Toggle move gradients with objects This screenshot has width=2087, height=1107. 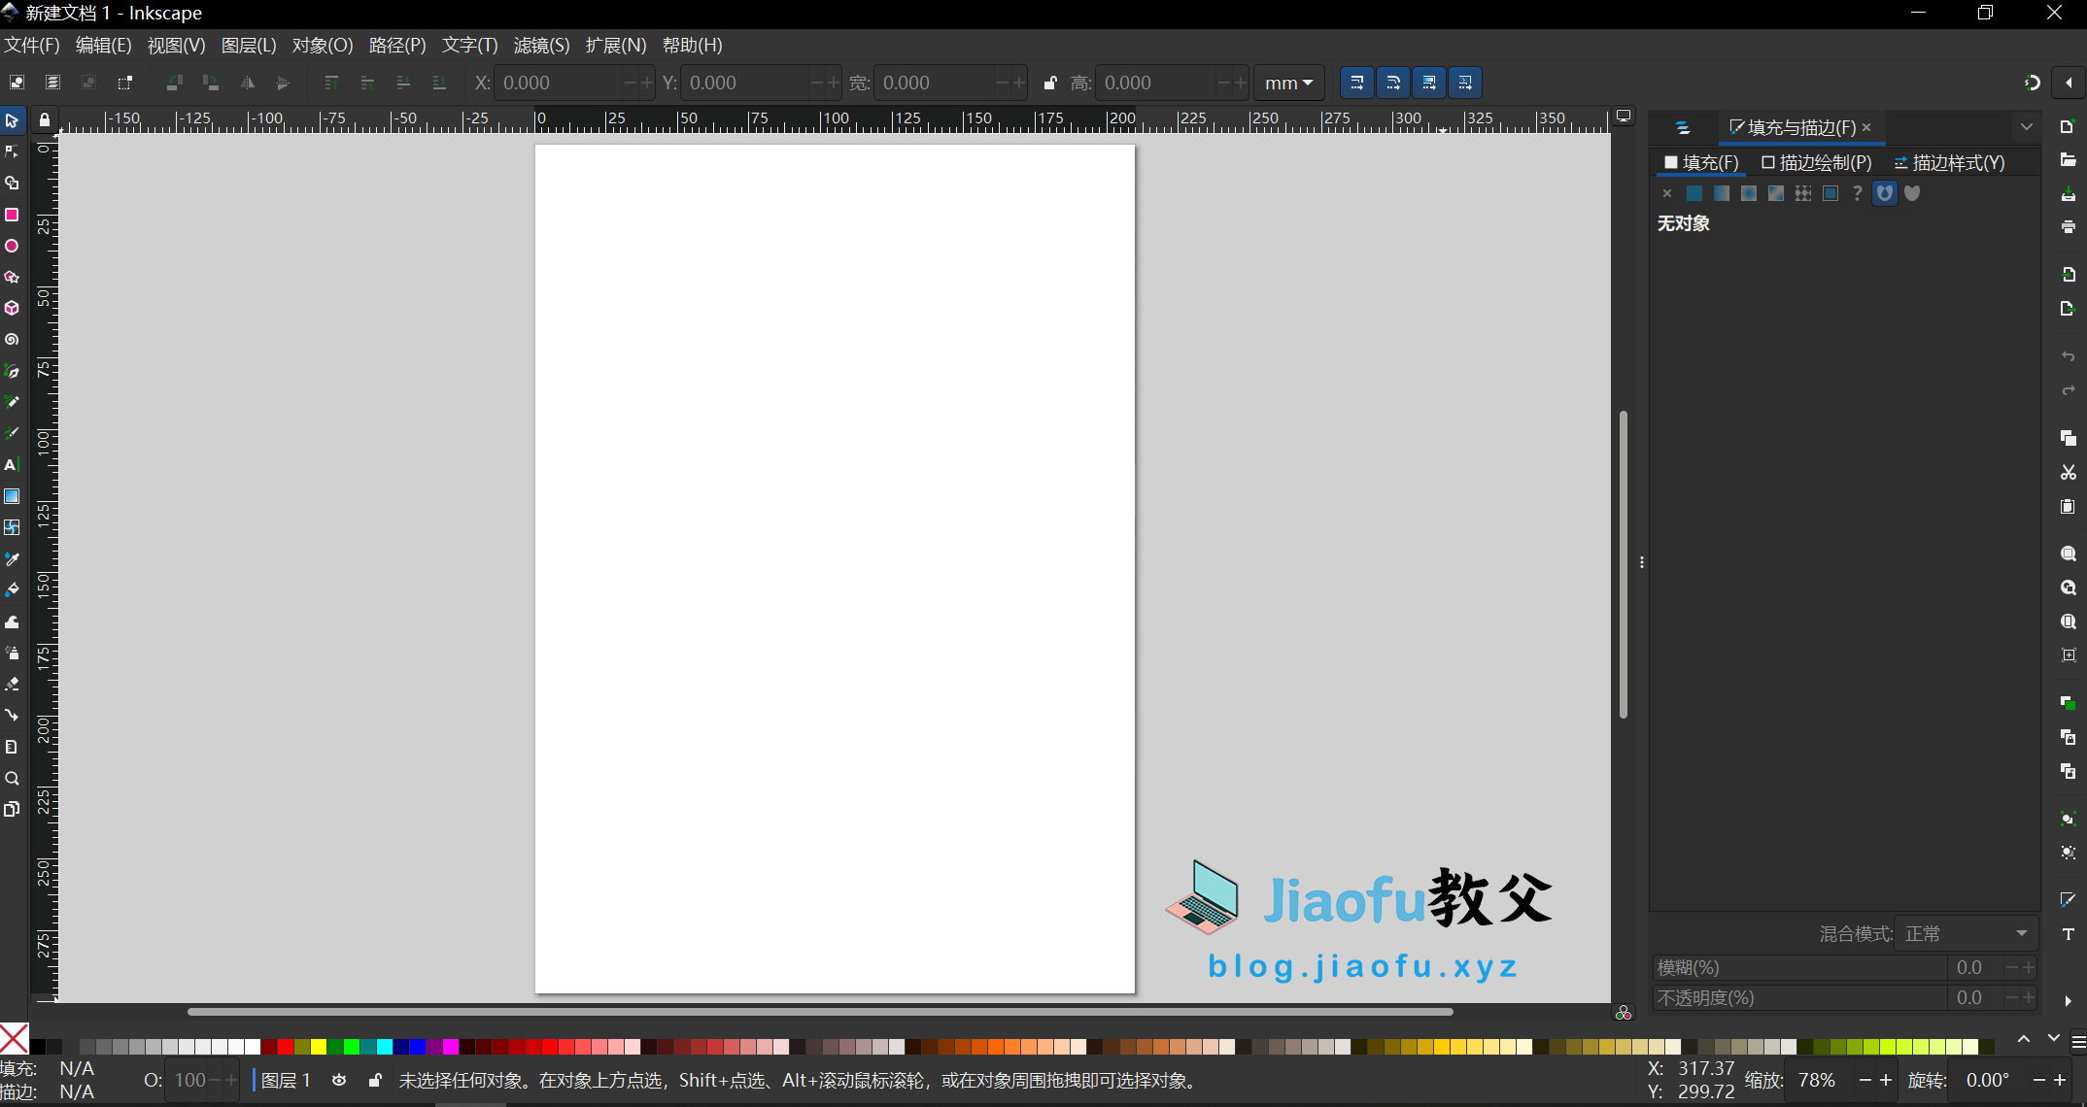coord(1429,83)
